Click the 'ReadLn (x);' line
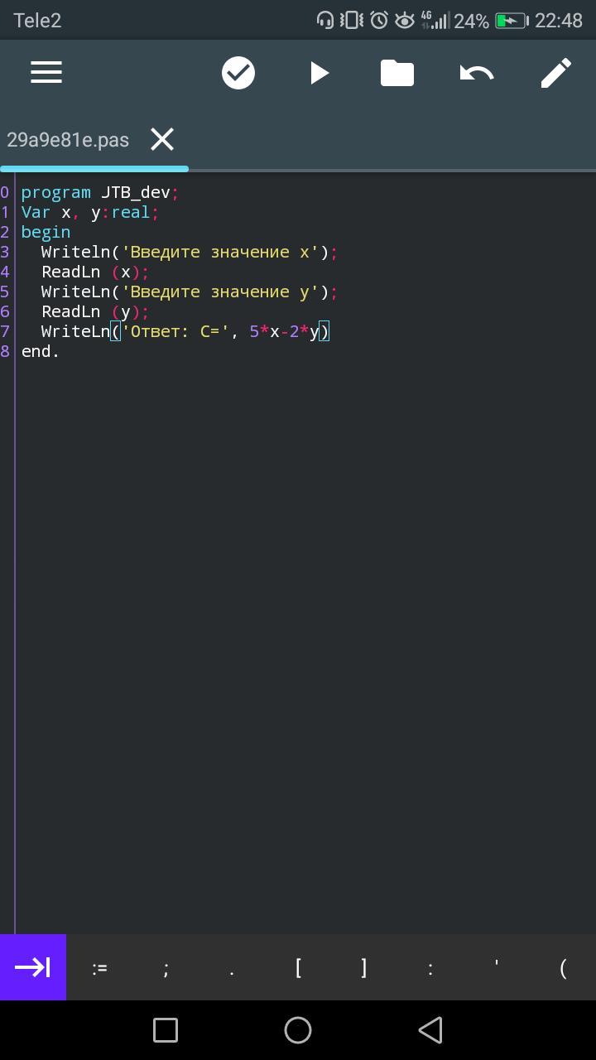 (x=95, y=272)
